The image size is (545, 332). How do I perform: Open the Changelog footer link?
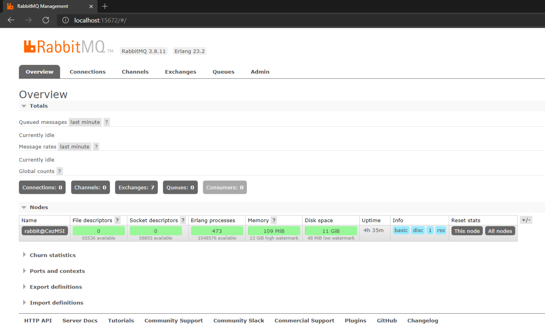[423, 321]
